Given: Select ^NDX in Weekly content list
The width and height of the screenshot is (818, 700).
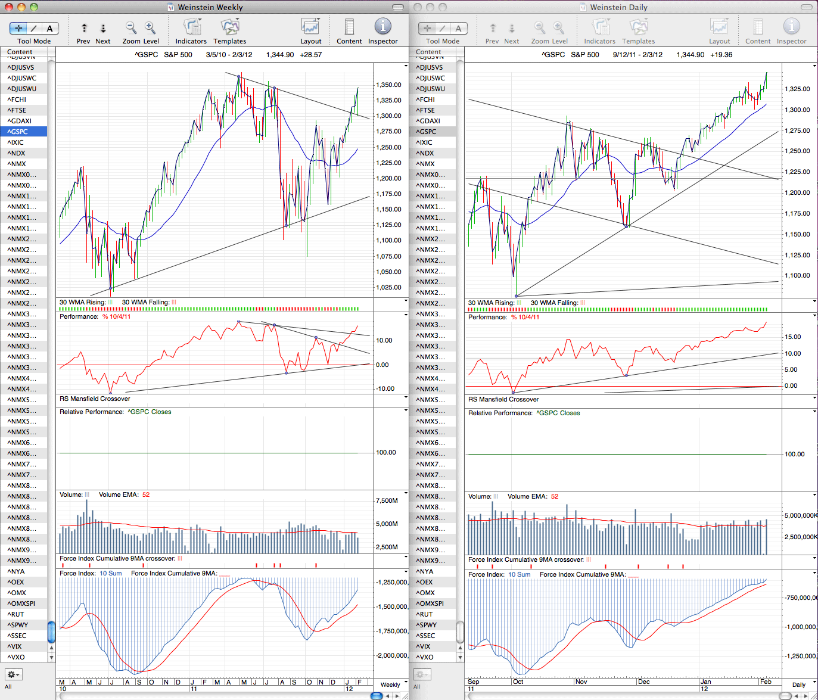Looking at the screenshot, I should pyautogui.click(x=24, y=153).
